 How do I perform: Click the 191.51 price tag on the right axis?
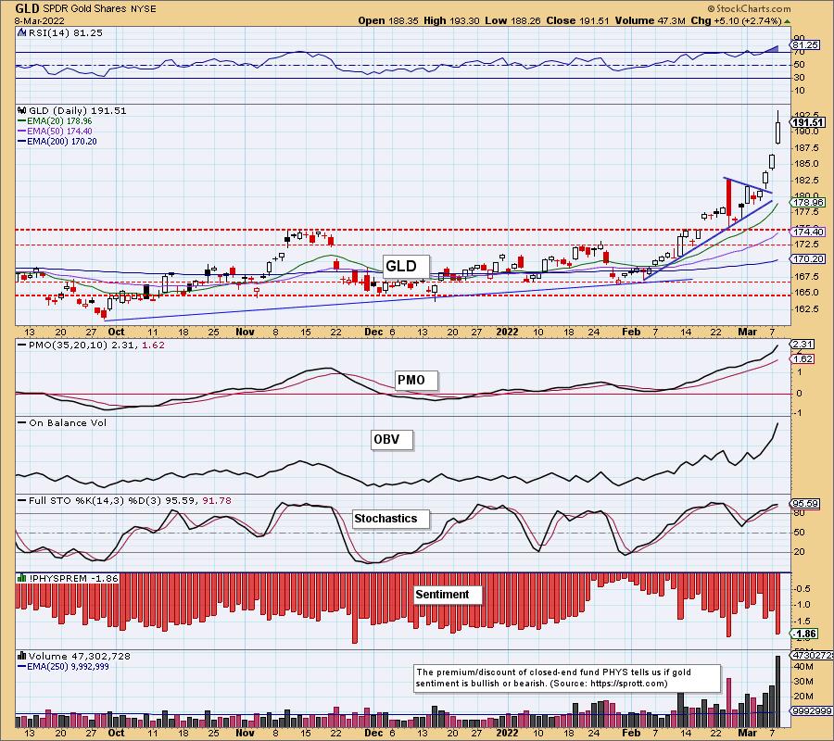[x=807, y=123]
